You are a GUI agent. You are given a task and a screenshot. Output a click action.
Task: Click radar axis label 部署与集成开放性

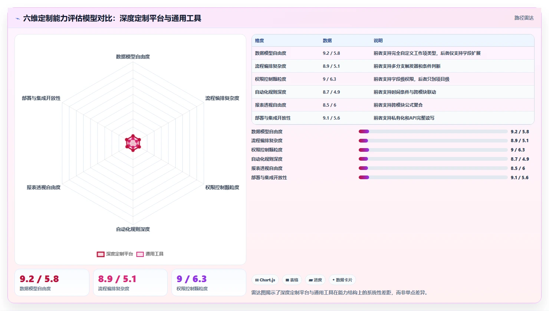(41, 98)
